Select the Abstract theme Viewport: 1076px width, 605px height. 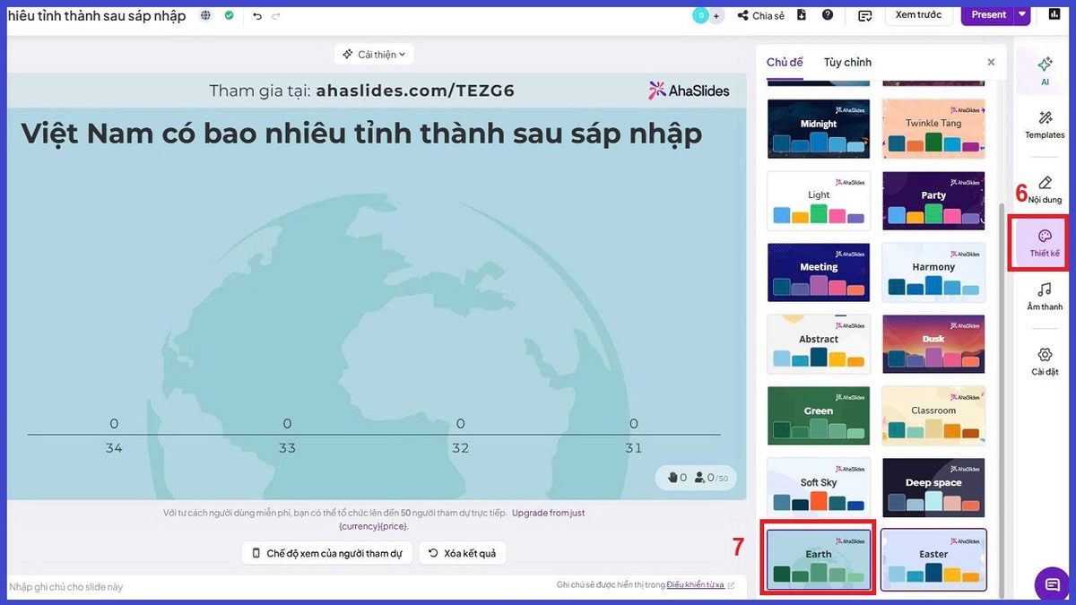click(x=819, y=344)
